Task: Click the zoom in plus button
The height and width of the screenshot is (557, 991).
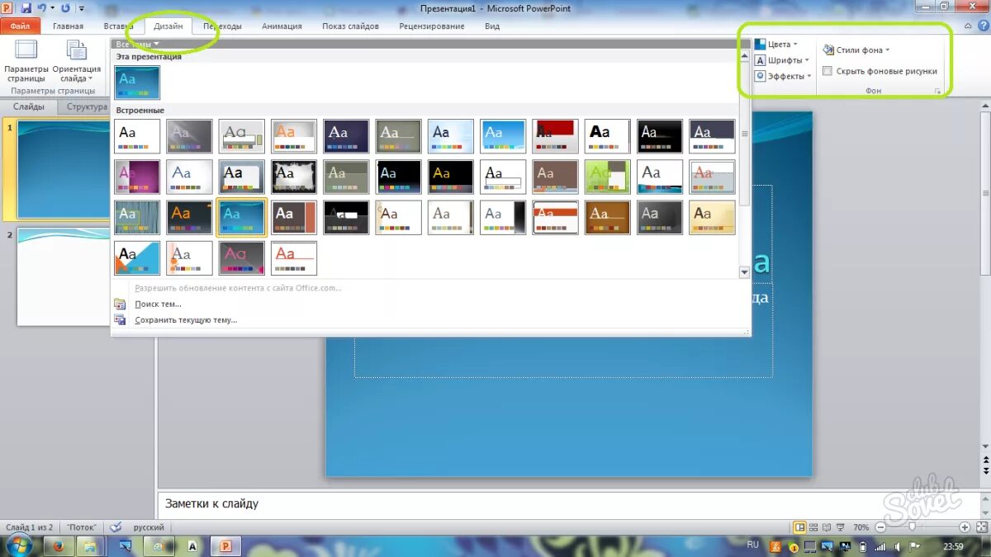Action: 965,526
